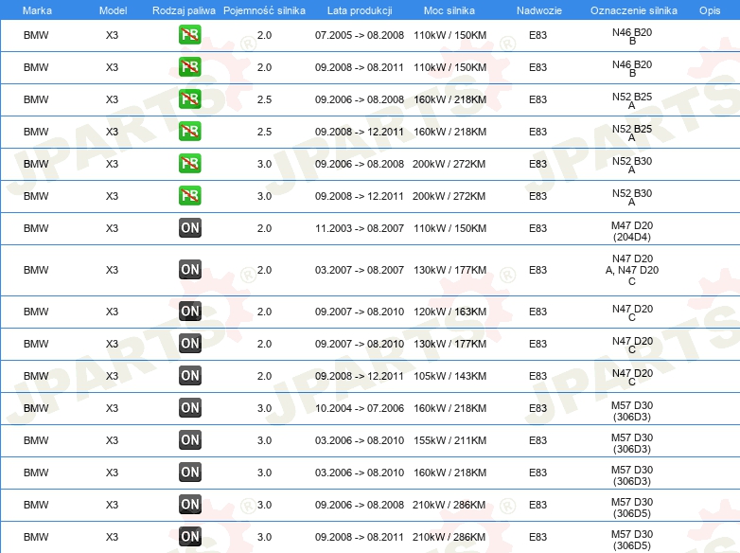Click ON icon in 03.2007 -> 08.2007 row
The image size is (740, 553).
(189, 270)
